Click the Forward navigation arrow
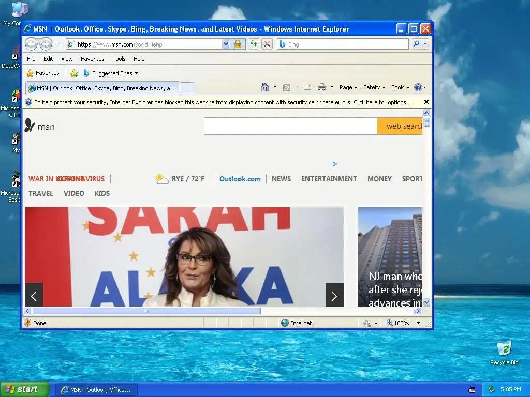This screenshot has height=397, width=530. (x=46, y=44)
